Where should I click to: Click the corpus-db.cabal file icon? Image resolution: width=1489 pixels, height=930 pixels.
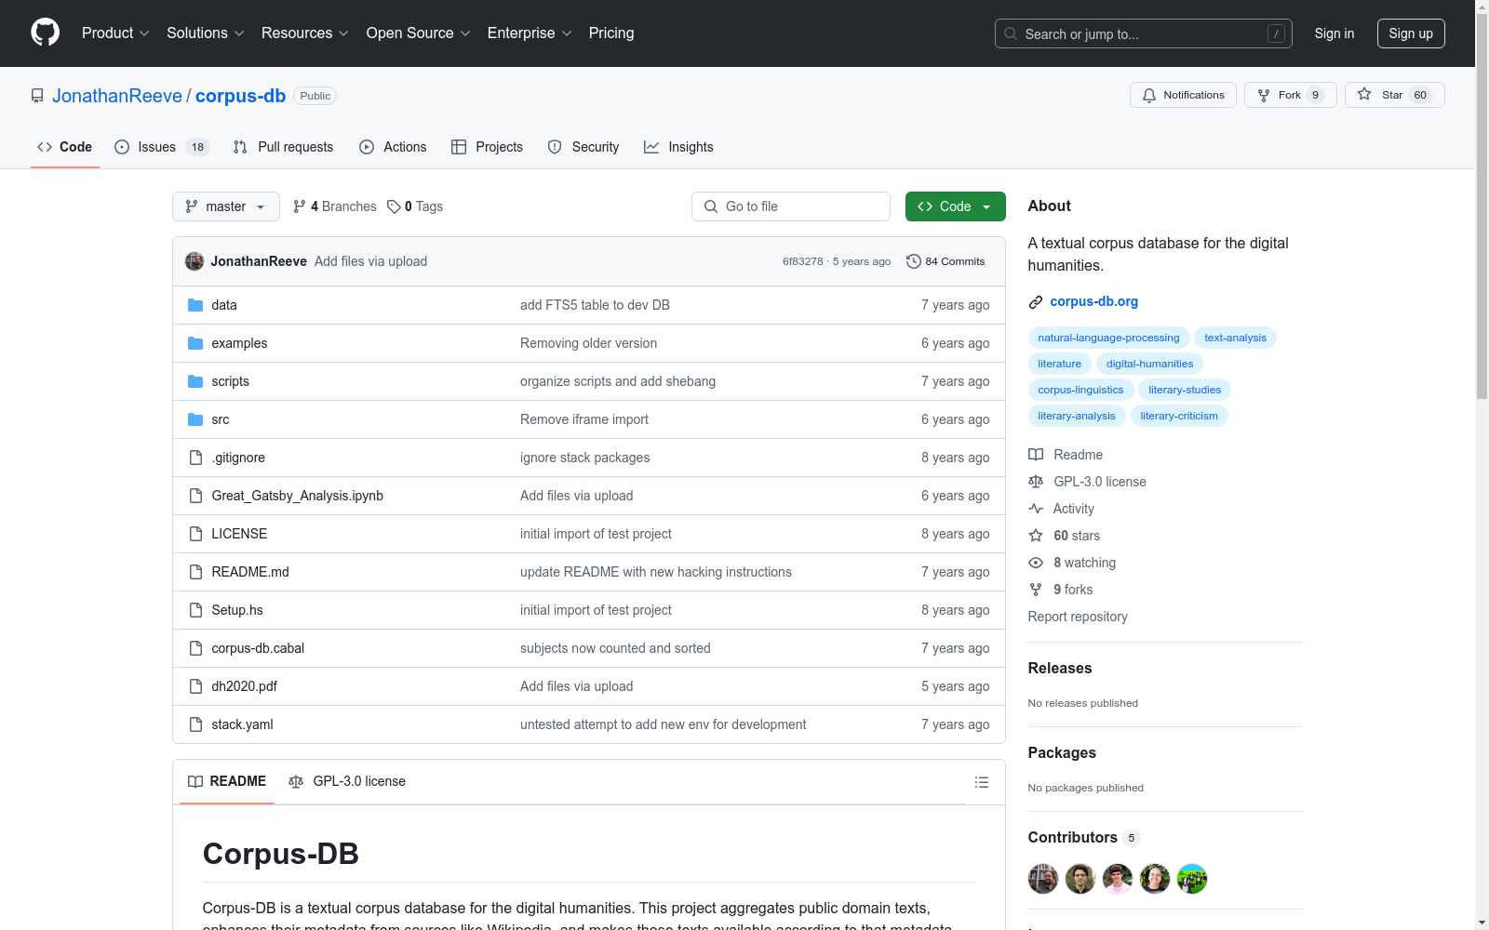[195, 648]
